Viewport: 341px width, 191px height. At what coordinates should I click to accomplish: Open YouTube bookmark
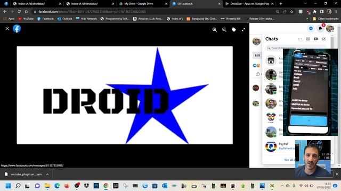tap(26, 19)
